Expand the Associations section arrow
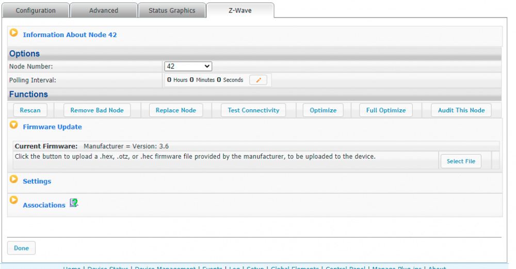Image resolution: width=516 pixels, height=269 pixels. point(14,200)
